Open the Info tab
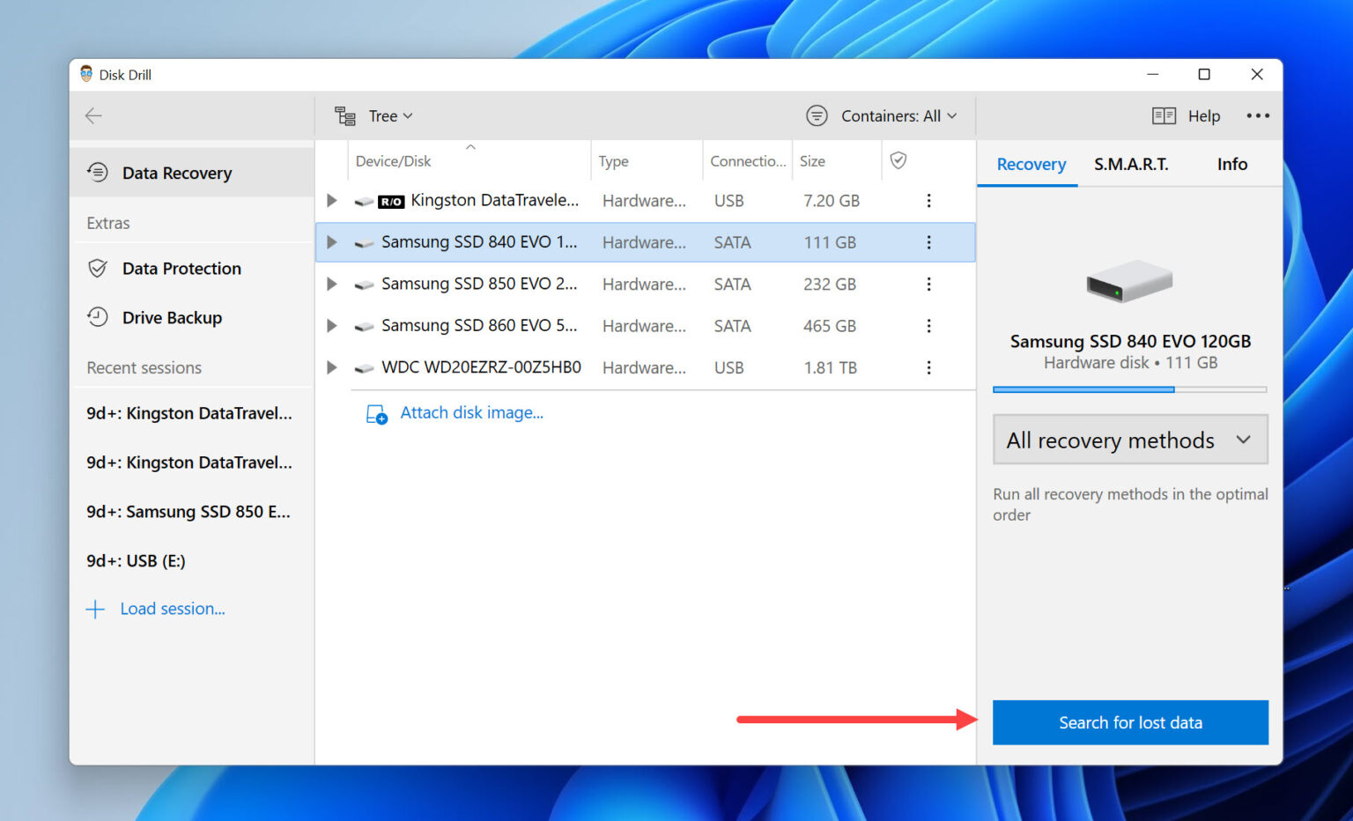 (x=1231, y=164)
